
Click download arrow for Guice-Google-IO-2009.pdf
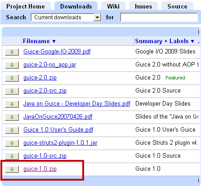(x=12, y=52)
